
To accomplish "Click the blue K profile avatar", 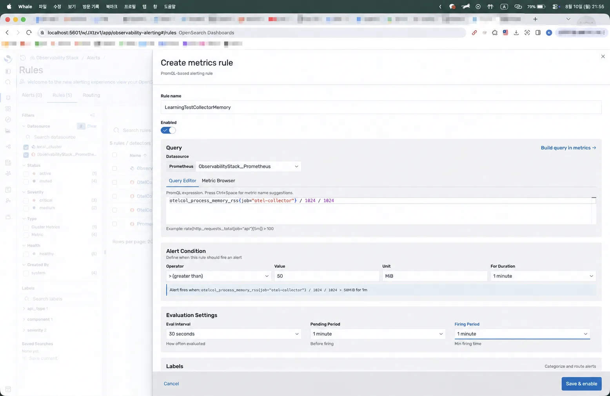I will (549, 33).
